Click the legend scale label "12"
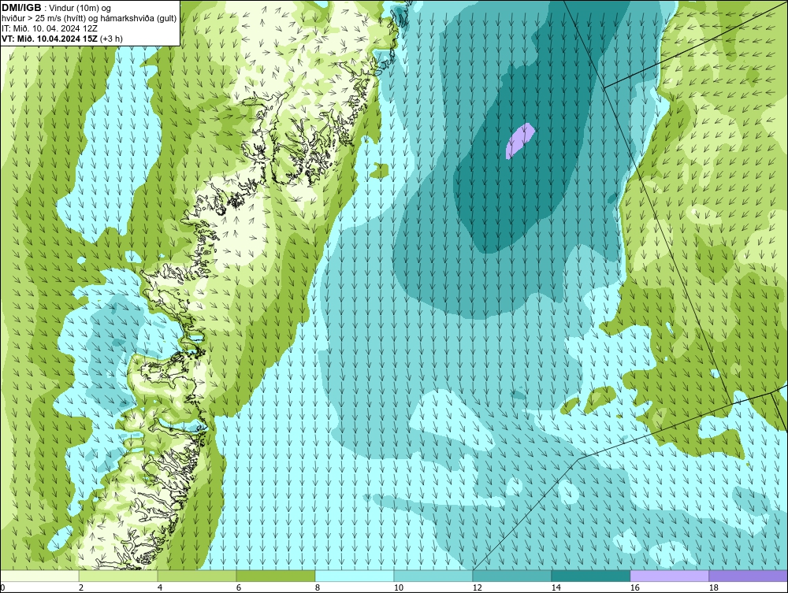Image resolution: width=788 pixels, height=593 pixels. point(478,587)
